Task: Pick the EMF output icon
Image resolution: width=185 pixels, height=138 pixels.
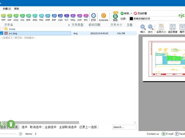Action: point(54,18)
